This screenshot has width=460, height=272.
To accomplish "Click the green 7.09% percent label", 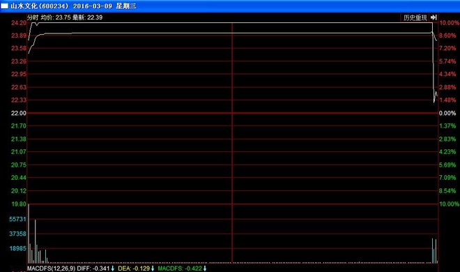I will [x=447, y=178].
